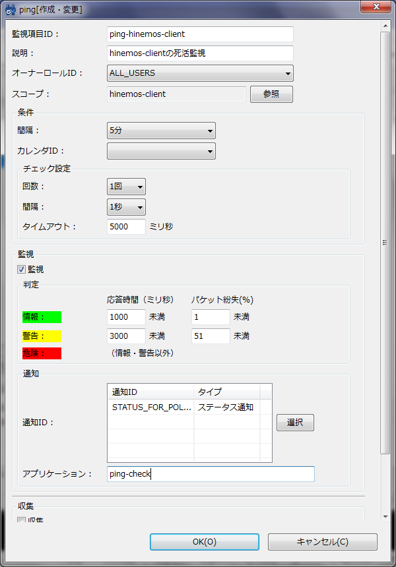
Task: Click the 説明 description text field
Action: click(200, 53)
